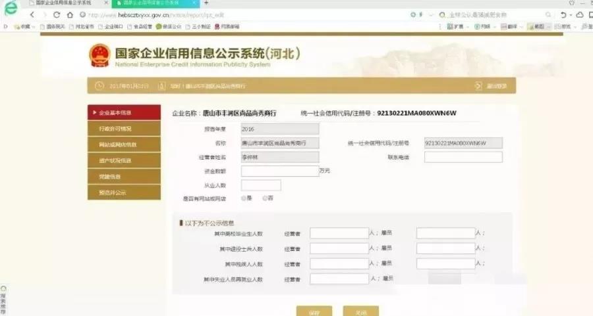Close the first inactive browser tab

coord(106,3)
